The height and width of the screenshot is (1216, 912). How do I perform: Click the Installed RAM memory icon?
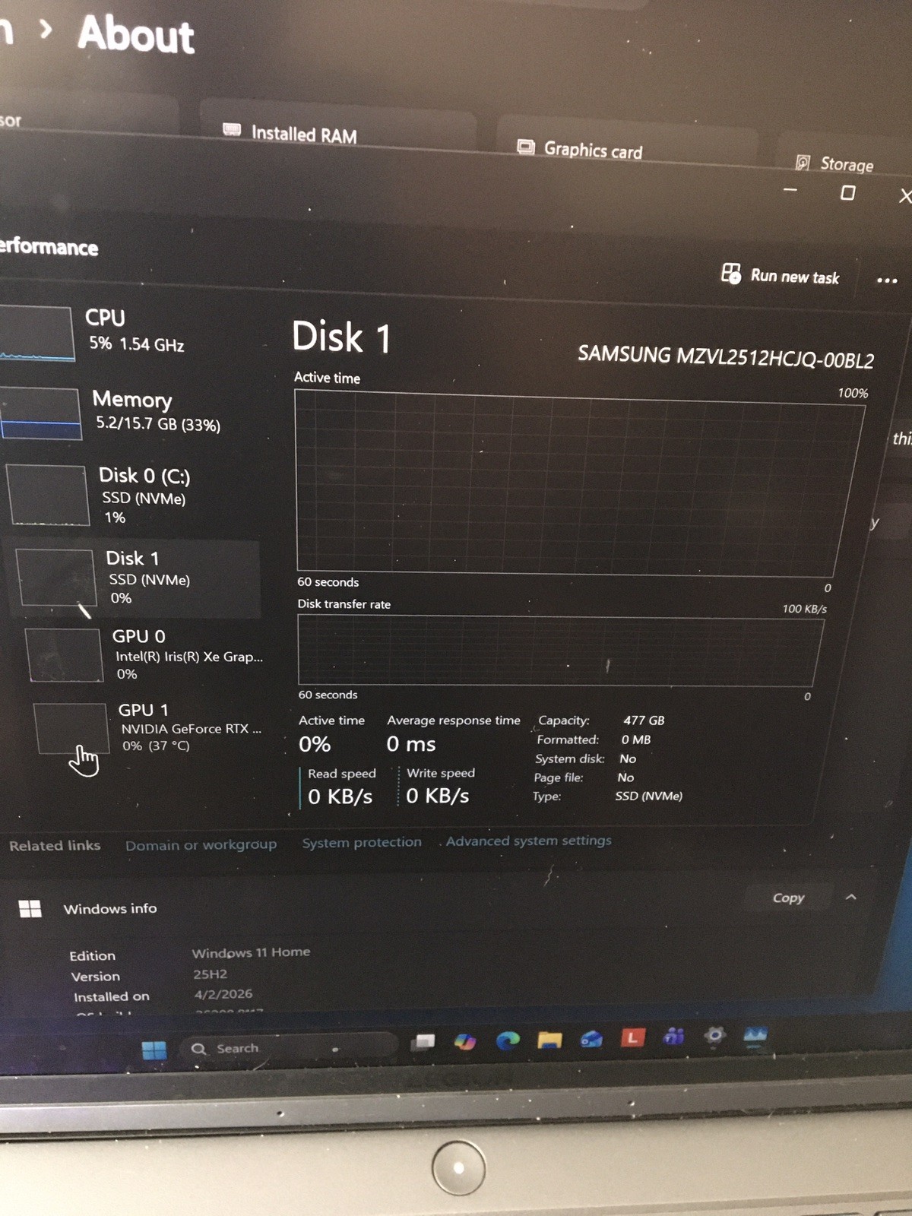[x=232, y=130]
